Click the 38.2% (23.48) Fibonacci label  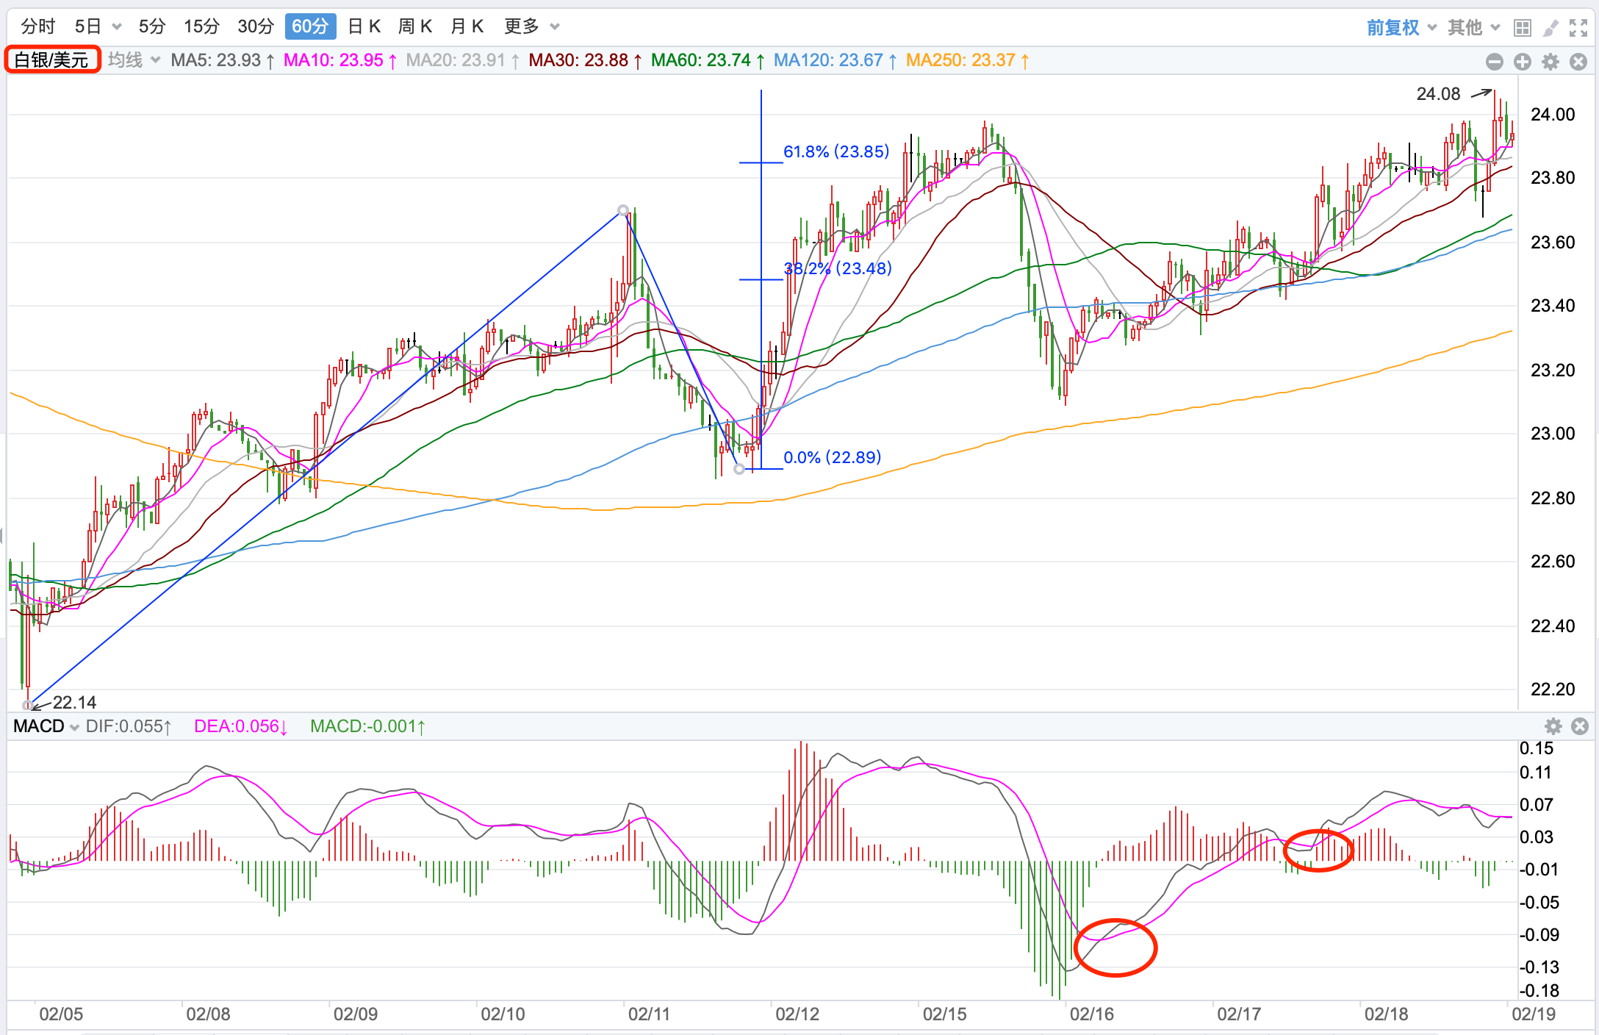click(838, 268)
